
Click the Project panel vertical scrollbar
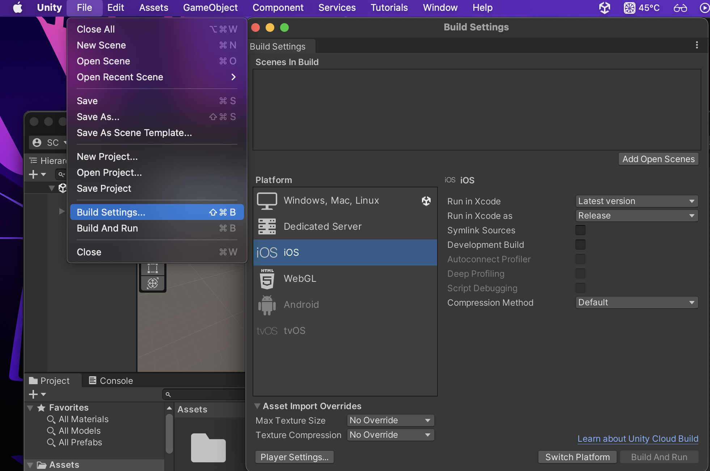pos(169,434)
